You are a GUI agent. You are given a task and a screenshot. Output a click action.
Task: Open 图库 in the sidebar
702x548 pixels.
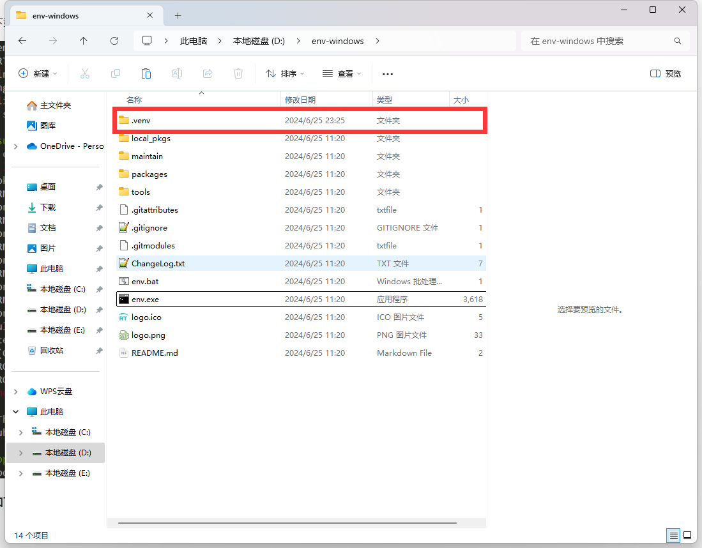click(47, 125)
